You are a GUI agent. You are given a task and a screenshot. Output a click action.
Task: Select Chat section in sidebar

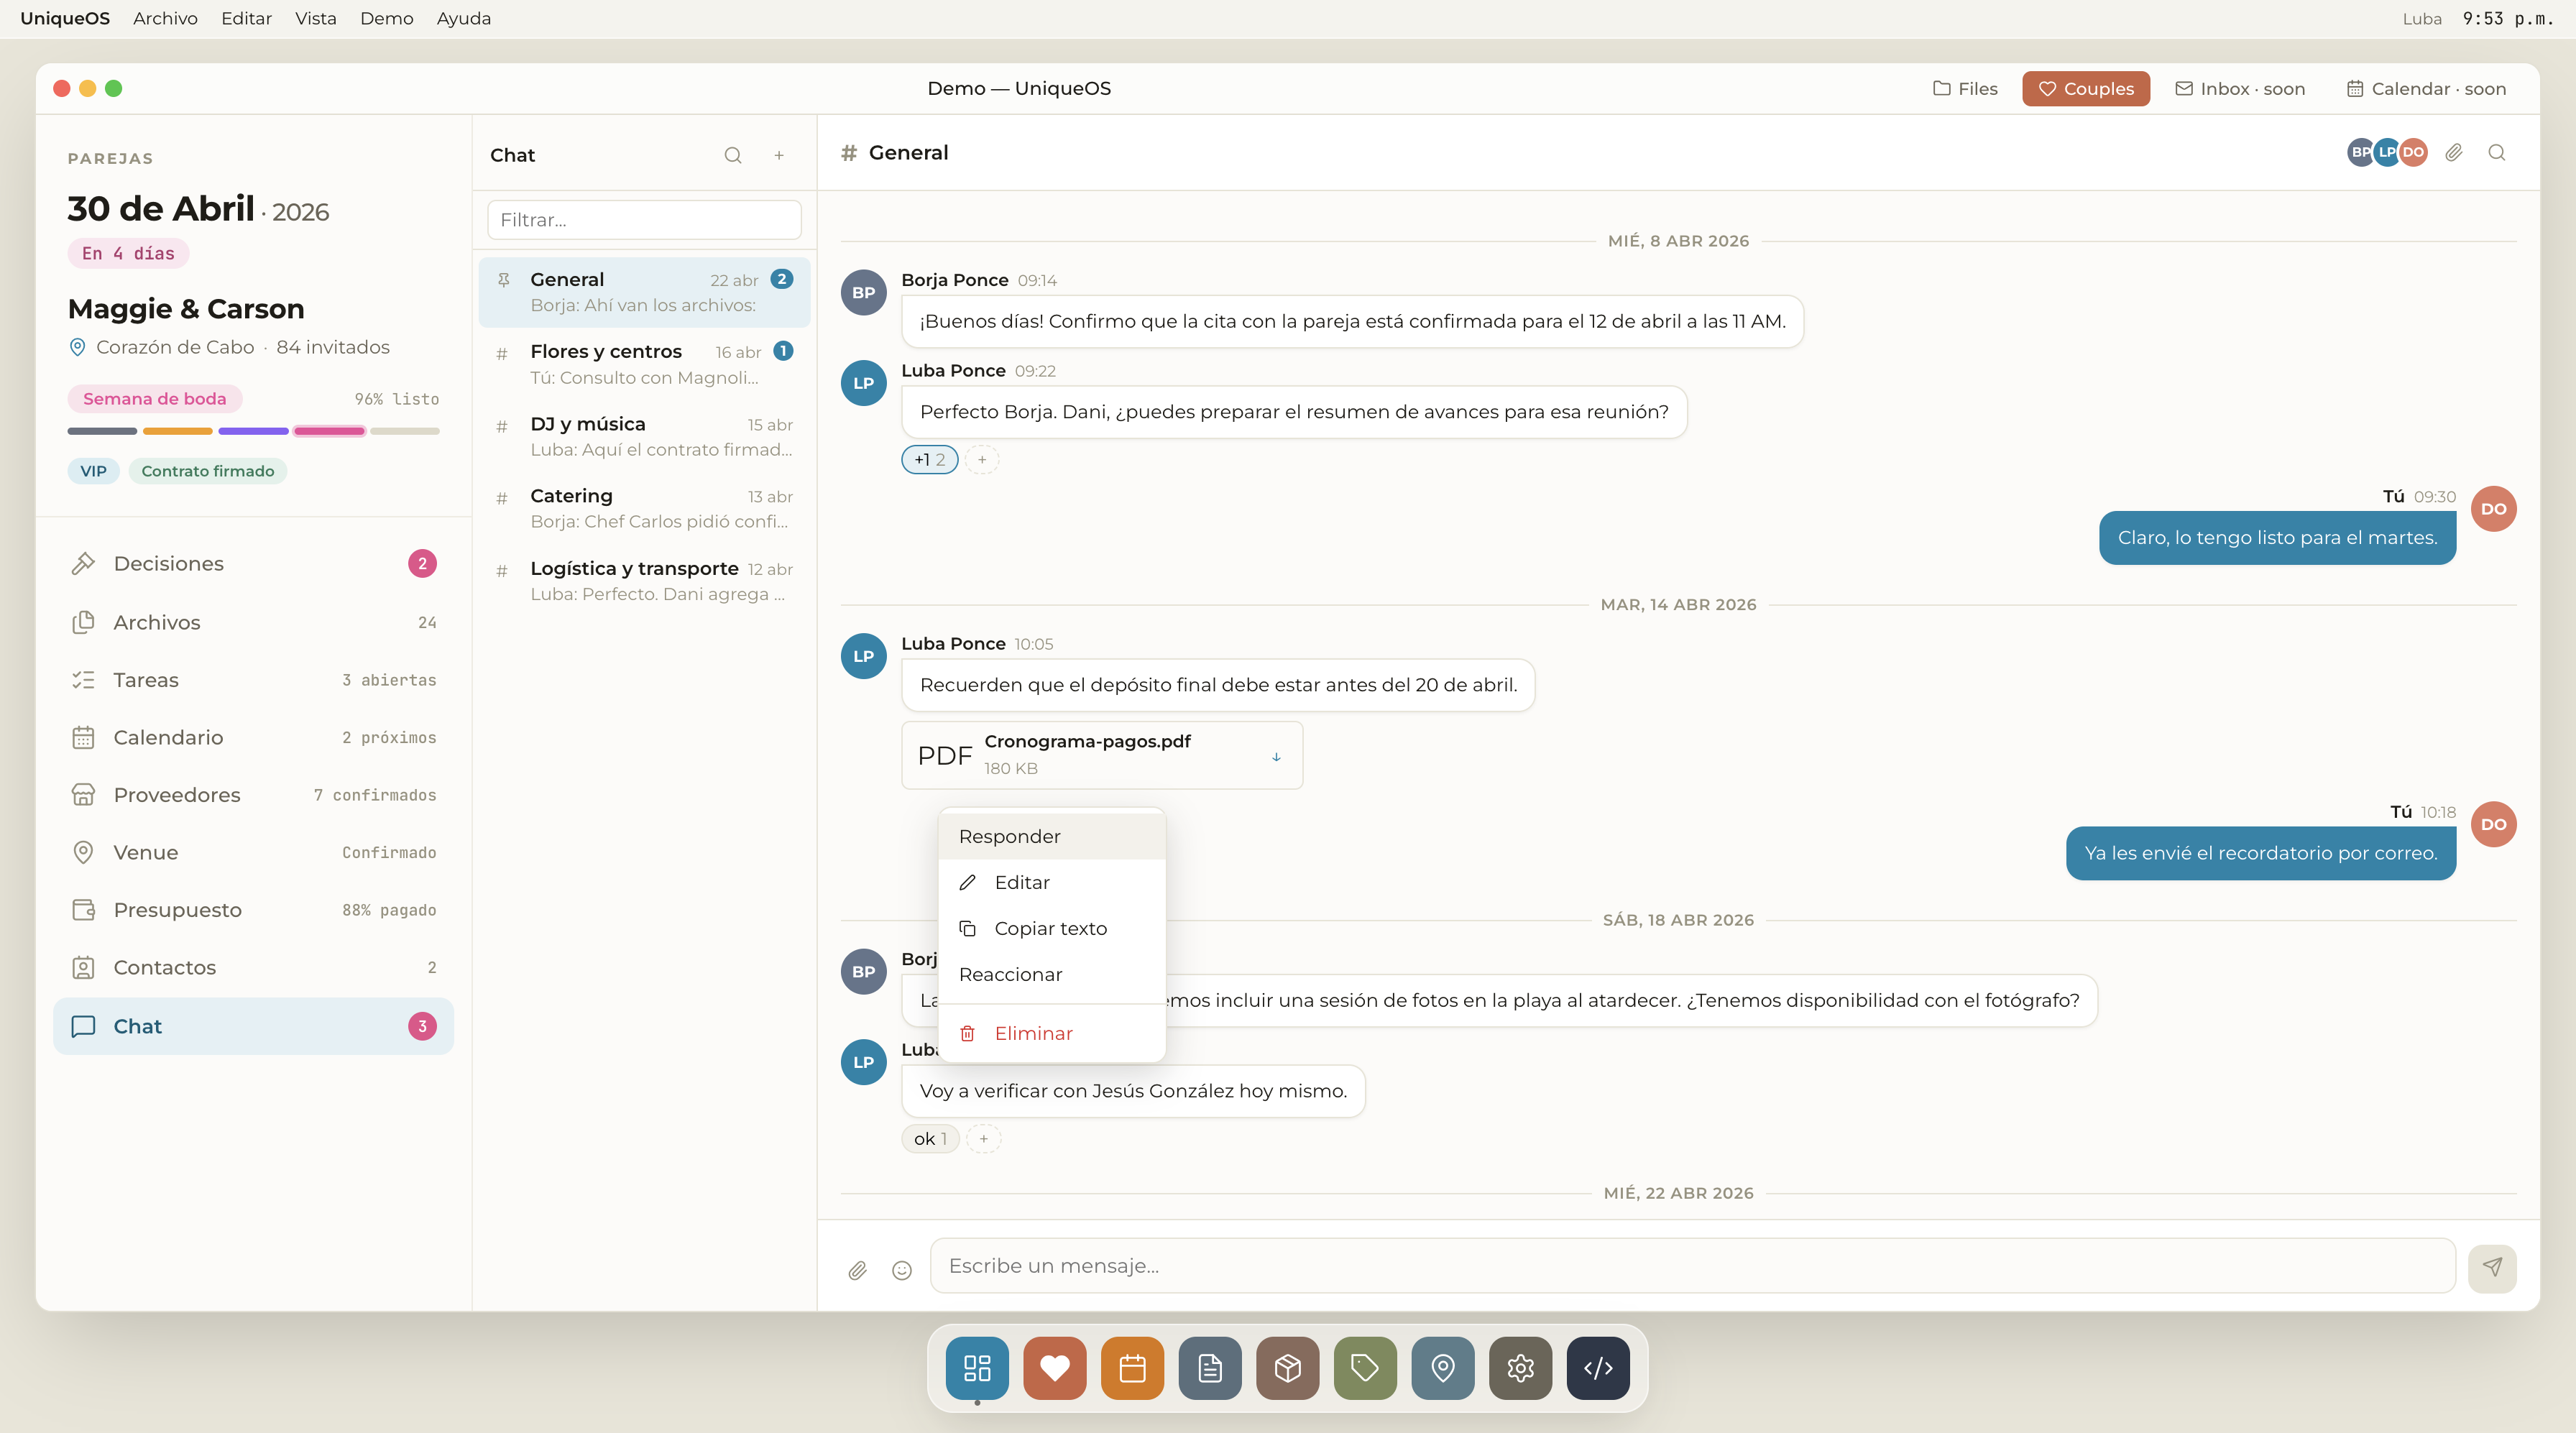click(253, 1026)
